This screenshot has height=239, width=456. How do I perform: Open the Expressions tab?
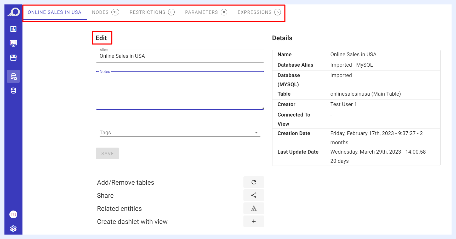[259, 12]
